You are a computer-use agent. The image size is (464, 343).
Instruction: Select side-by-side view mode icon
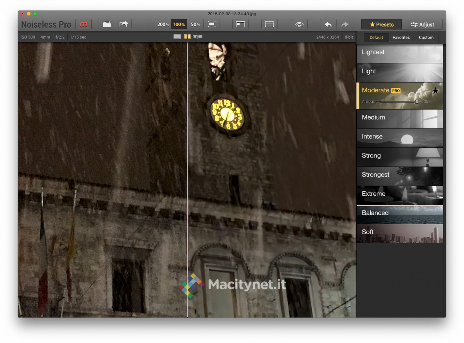(198, 37)
